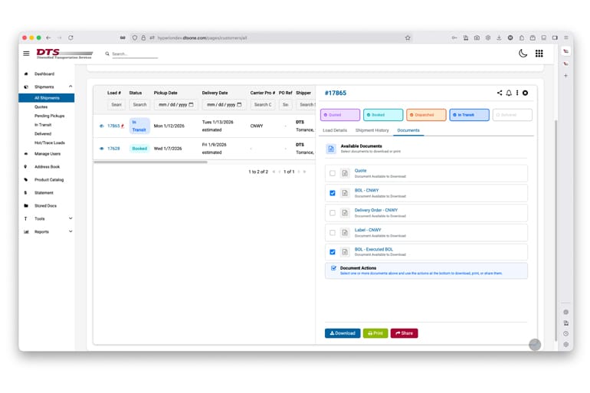Click the red Share button
The width and height of the screenshot is (590, 393).
tap(404, 333)
